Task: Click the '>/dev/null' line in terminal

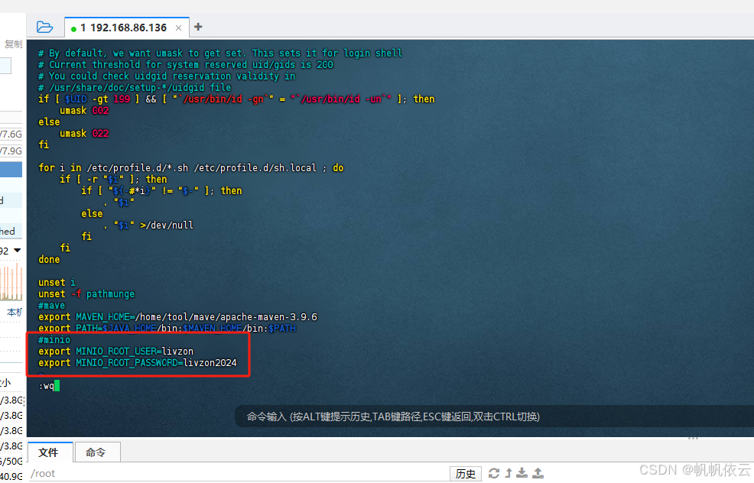Action: click(148, 225)
